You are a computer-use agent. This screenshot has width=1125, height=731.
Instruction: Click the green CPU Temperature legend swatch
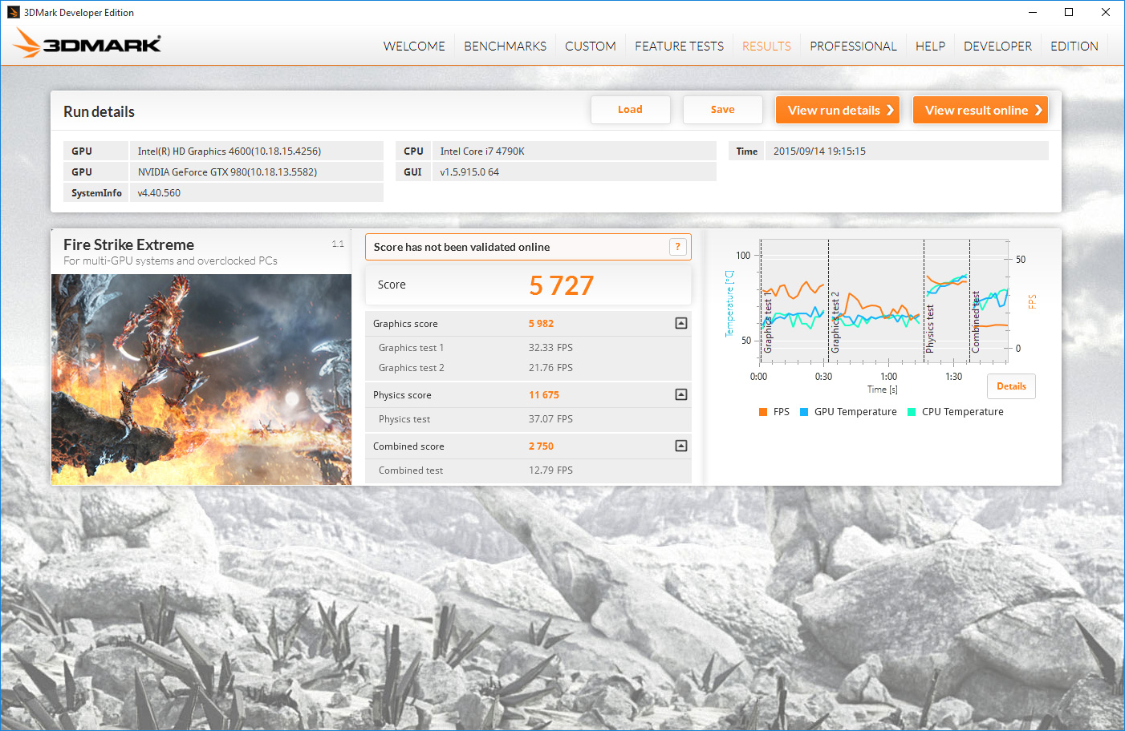click(x=912, y=412)
